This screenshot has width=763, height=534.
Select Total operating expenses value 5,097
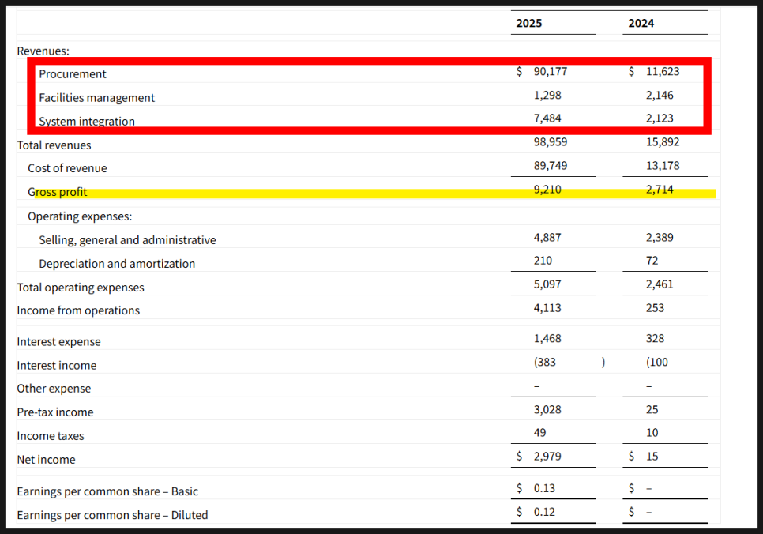tap(547, 284)
